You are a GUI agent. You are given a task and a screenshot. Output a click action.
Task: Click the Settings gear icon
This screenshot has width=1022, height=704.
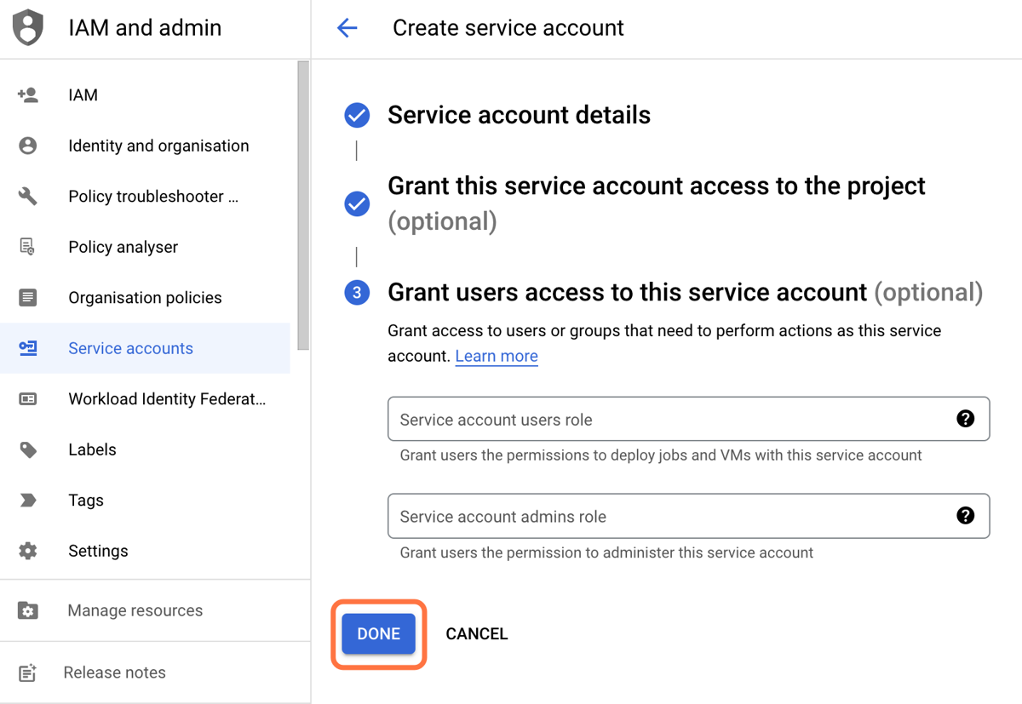(x=28, y=551)
